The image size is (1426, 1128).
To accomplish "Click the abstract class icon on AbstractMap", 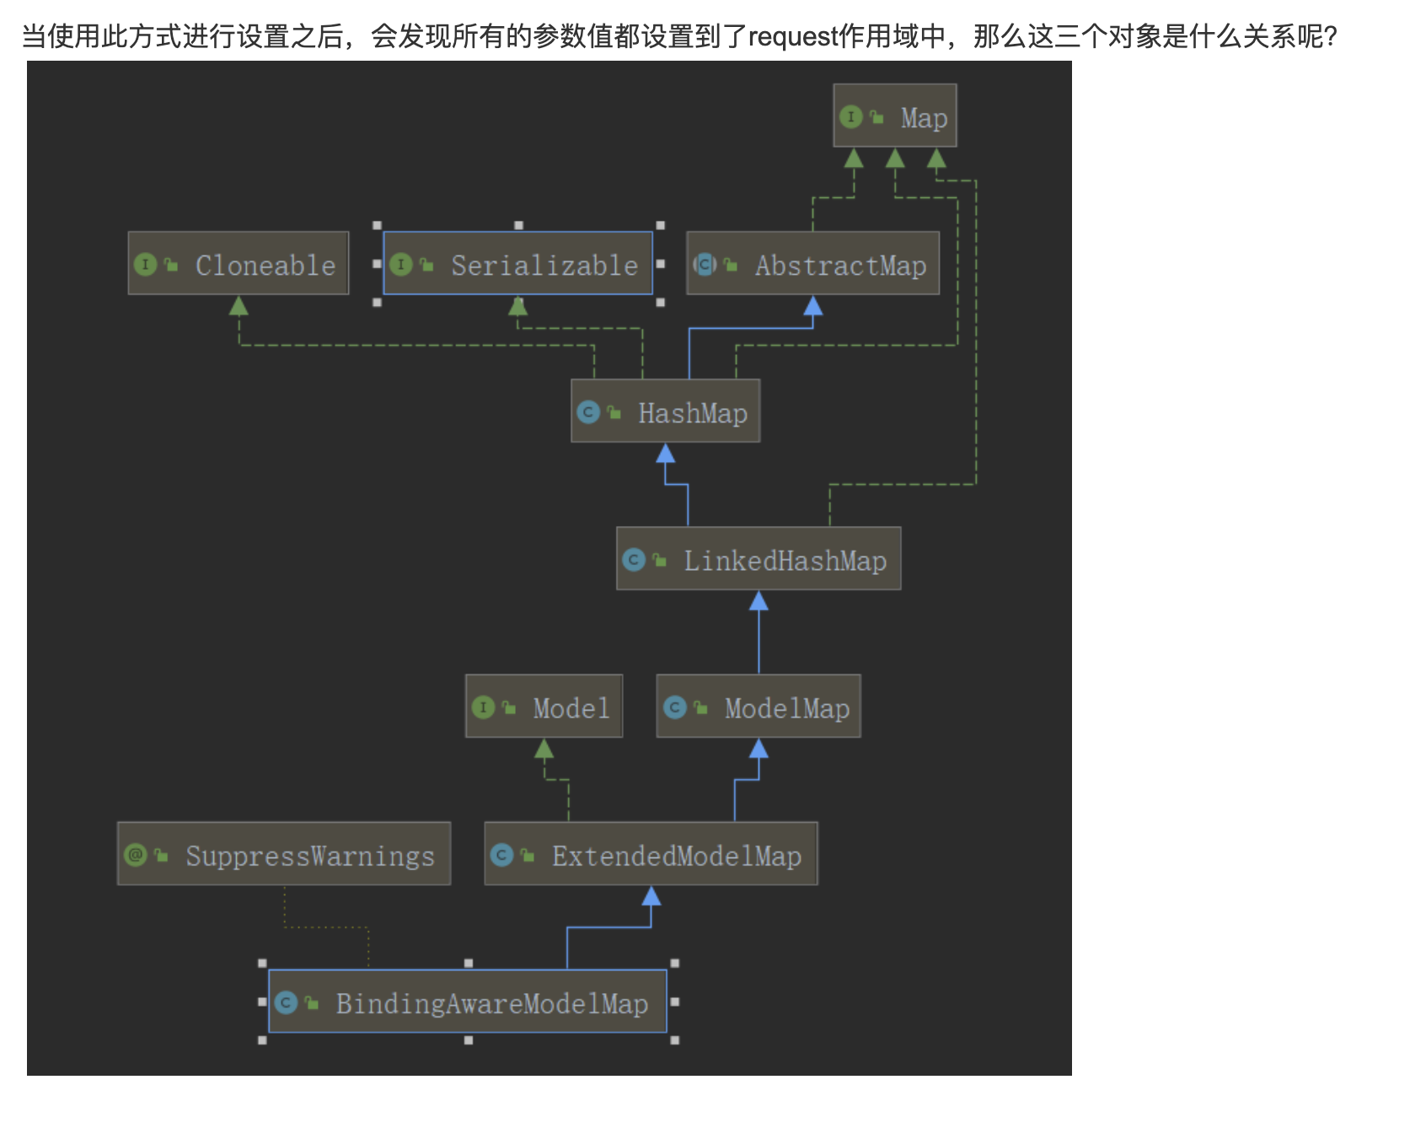I will point(705,265).
